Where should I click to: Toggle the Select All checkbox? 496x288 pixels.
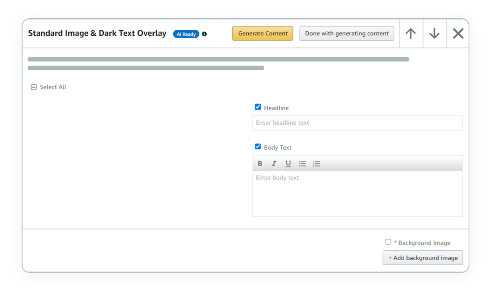coord(34,87)
